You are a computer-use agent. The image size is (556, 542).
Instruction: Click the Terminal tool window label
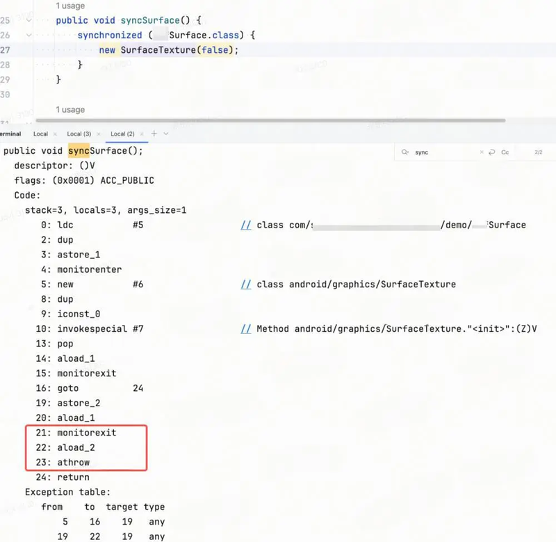pos(10,134)
